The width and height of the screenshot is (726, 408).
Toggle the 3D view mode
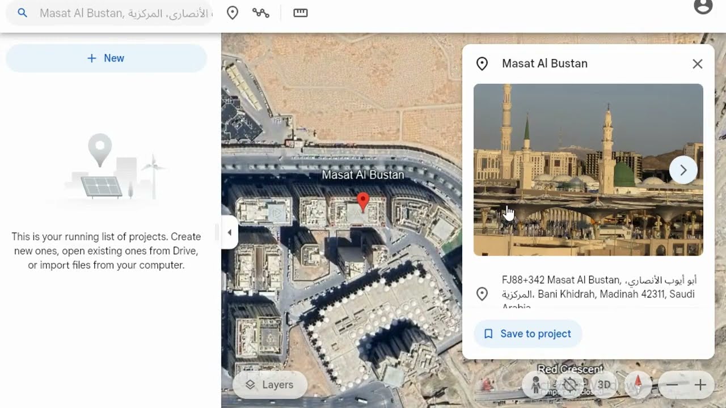[x=604, y=385]
